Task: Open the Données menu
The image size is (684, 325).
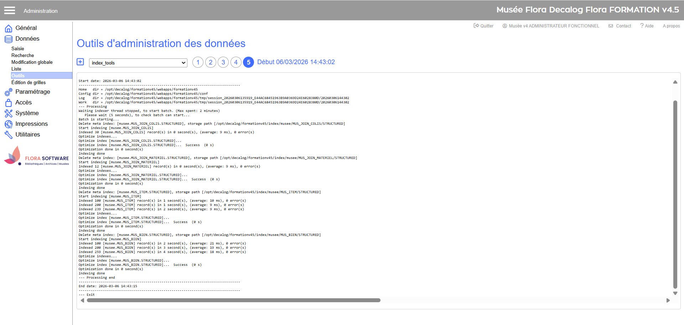Action: (x=27, y=39)
